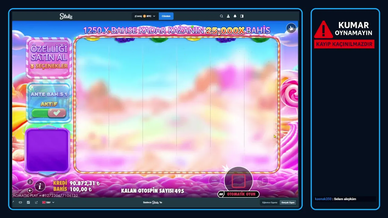Increase bet with plus button
Image resolution: width=388 pixels, height=218 pixels.
[x=263, y=181]
